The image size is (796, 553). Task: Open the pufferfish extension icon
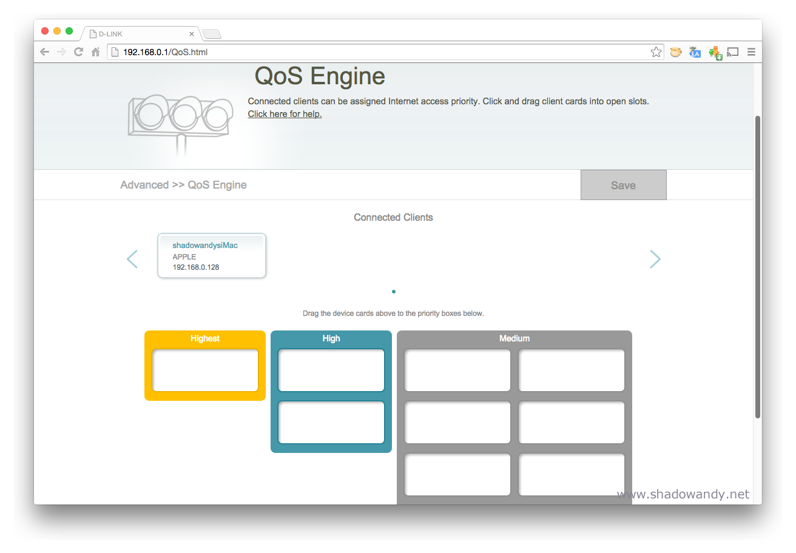tap(675, 52)
